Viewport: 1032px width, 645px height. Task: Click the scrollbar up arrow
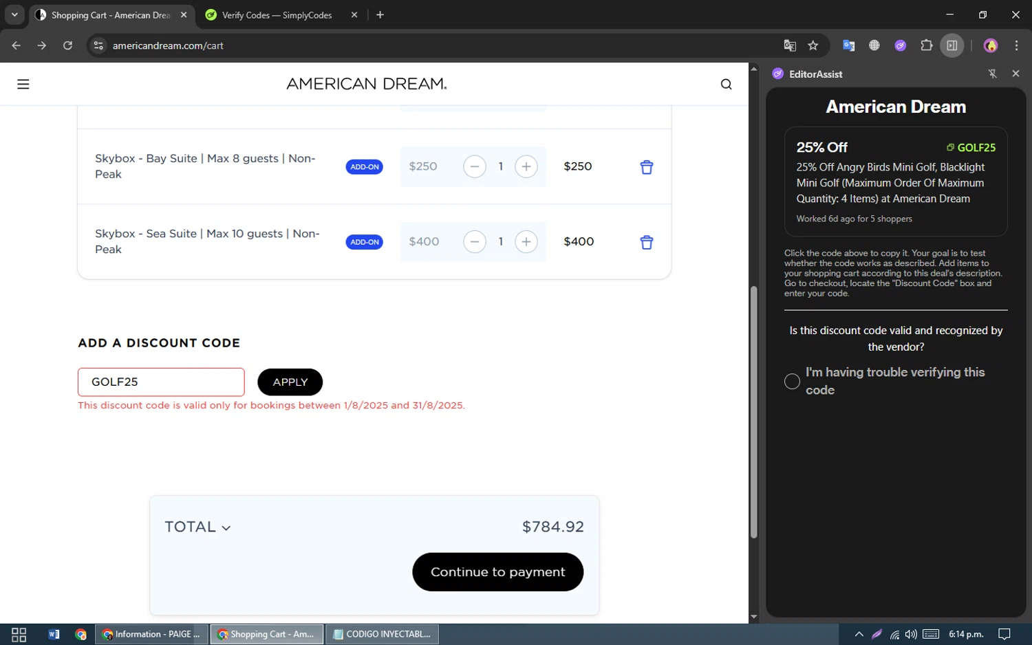(753, 69)
